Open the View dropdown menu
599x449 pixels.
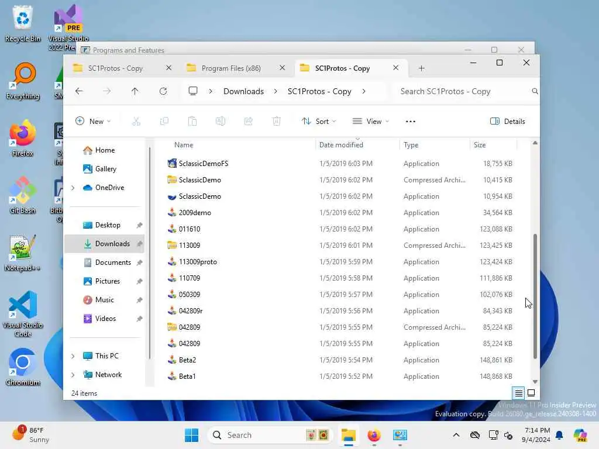point(370,122)
